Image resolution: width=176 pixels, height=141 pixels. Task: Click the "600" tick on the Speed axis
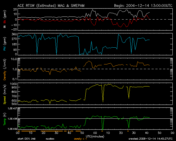[x=14, y=101]
